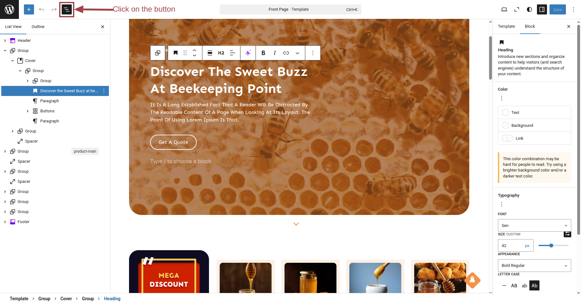The width and height of the screenshot is (581, 304).
Task: Switch to the Outline tab
Action: point(38,27)
